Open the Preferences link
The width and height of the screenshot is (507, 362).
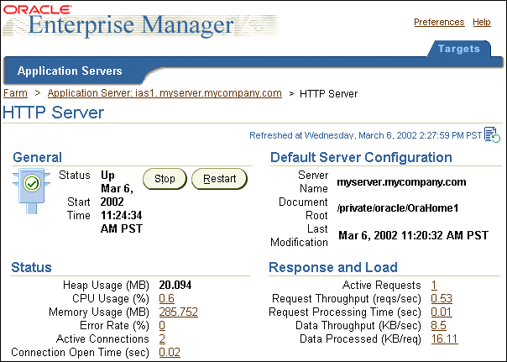point(439,22)
